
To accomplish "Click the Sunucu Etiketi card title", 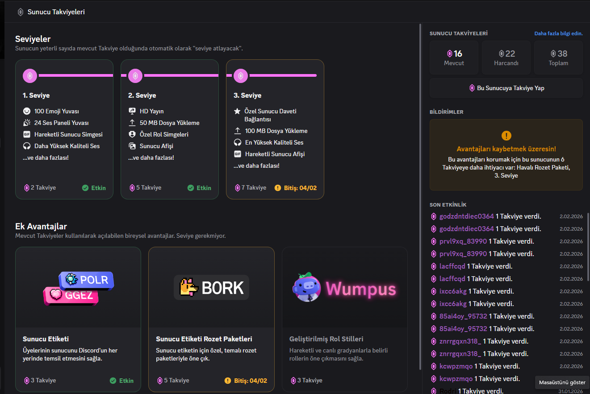I will [46, 339].
